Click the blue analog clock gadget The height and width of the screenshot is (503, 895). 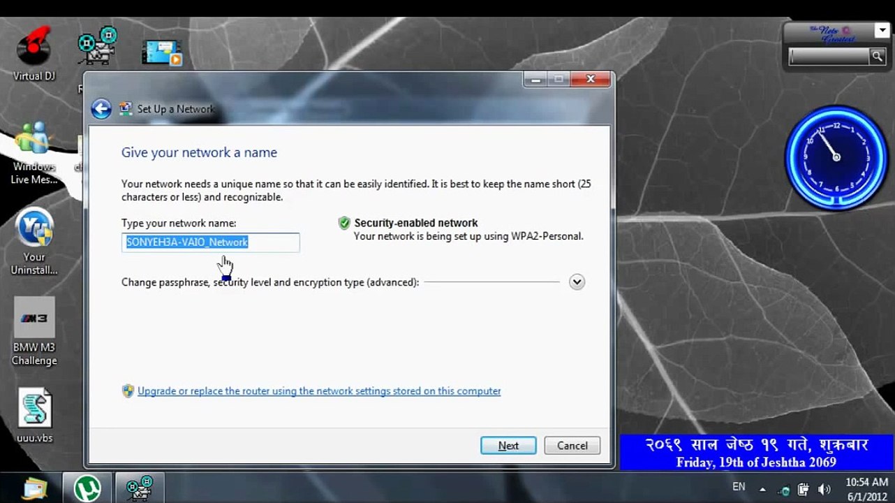tap(836, 157)
